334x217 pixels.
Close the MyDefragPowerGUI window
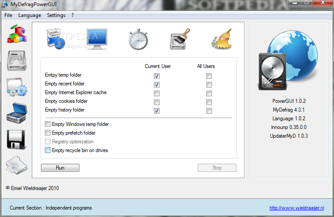click(323, 3)
